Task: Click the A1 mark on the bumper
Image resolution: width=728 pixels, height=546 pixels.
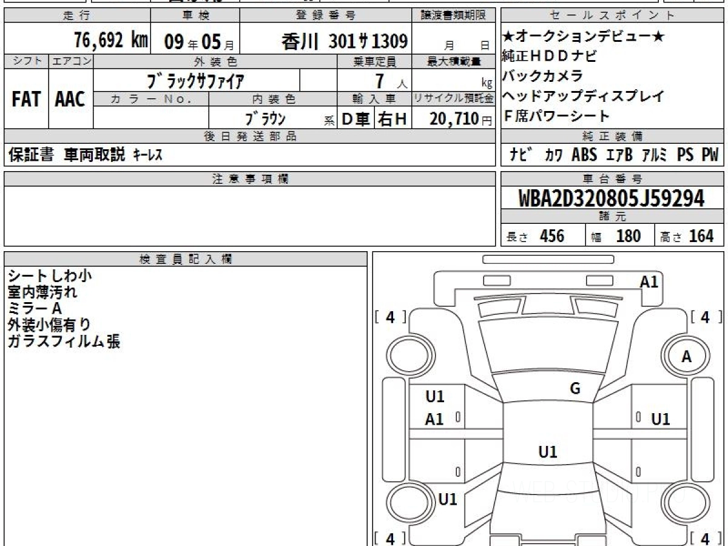Action: coord(649,281)
